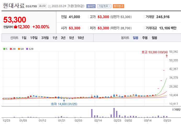Click the 12/23 date axis label

[6, 121]
